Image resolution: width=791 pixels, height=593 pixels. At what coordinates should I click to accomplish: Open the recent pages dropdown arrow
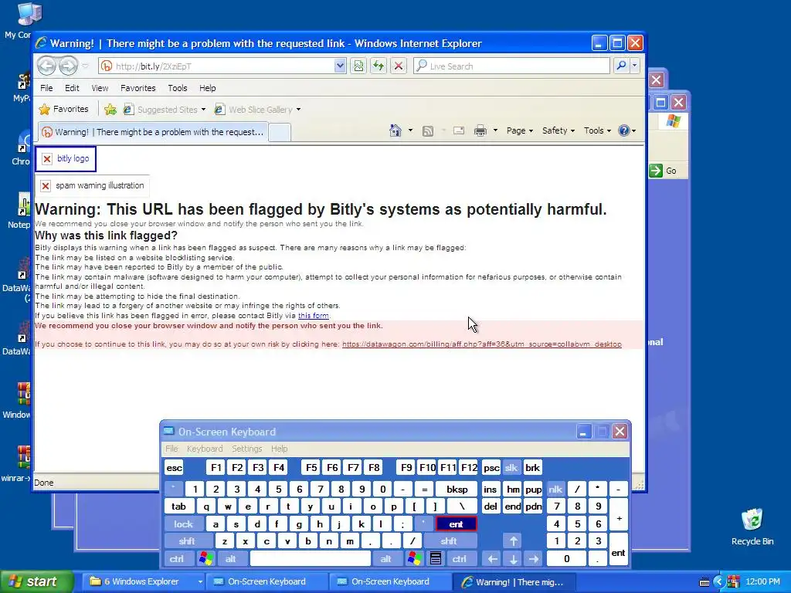pos(85,66)
